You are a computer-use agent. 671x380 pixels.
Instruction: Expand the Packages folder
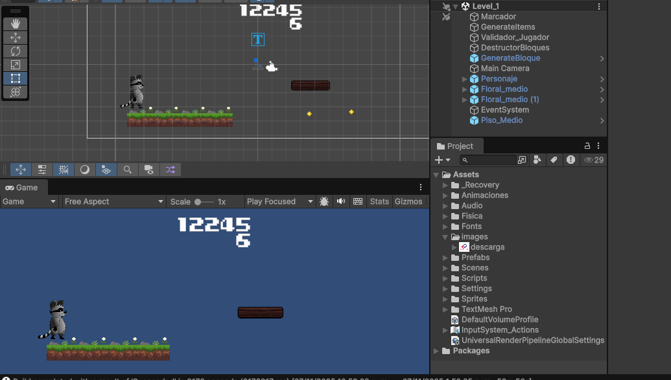tap(436, 351)
